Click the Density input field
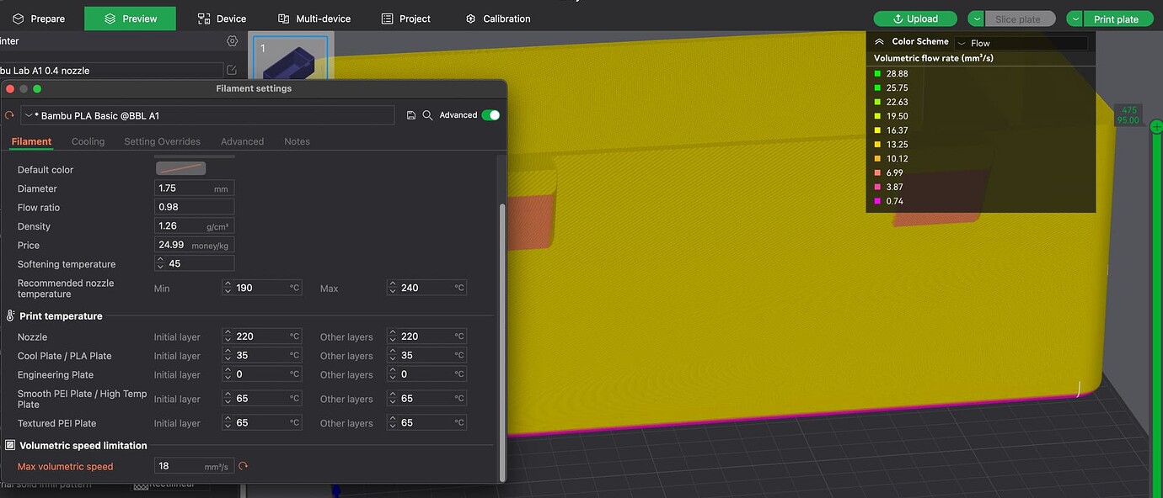Viewport: 1163px width, 498px height. coord(195,226)
